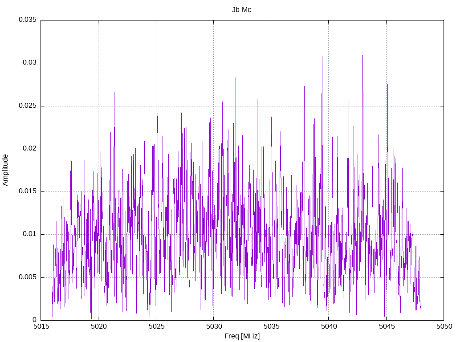
Task: Click the 0.015 y-axis tick label
Action: pyautogui.click(x=28, y=191)
